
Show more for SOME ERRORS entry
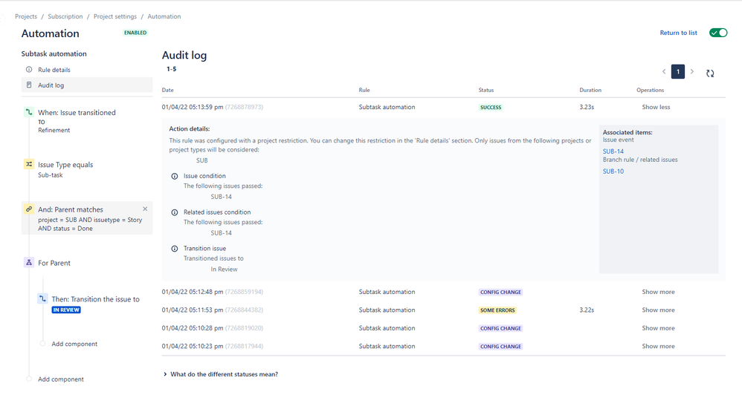click(658, 310)
